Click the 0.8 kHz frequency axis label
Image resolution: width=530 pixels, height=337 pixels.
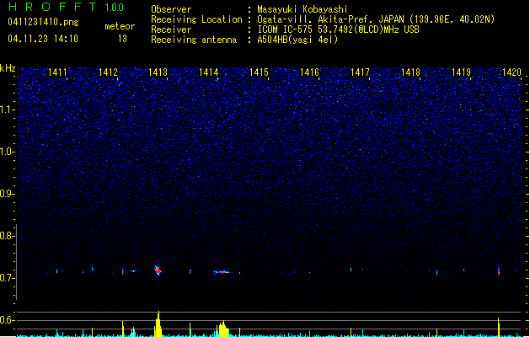click(x=8, y=236)
